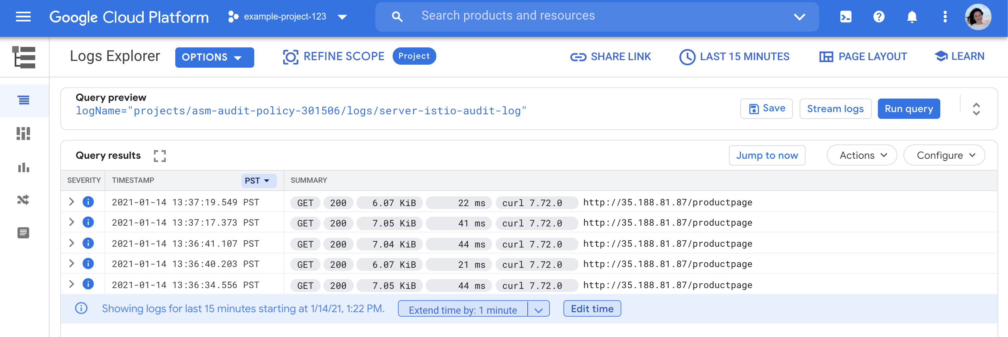Open Logs Dashboard sidebar icon

click(23, 134)
